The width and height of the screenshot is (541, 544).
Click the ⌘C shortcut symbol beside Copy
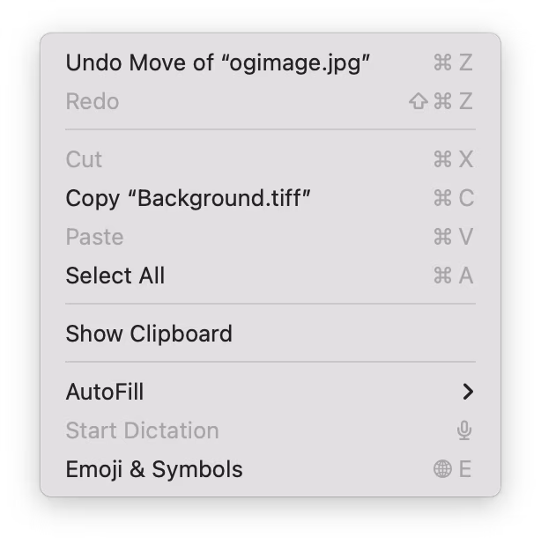(x=454, y=198)
